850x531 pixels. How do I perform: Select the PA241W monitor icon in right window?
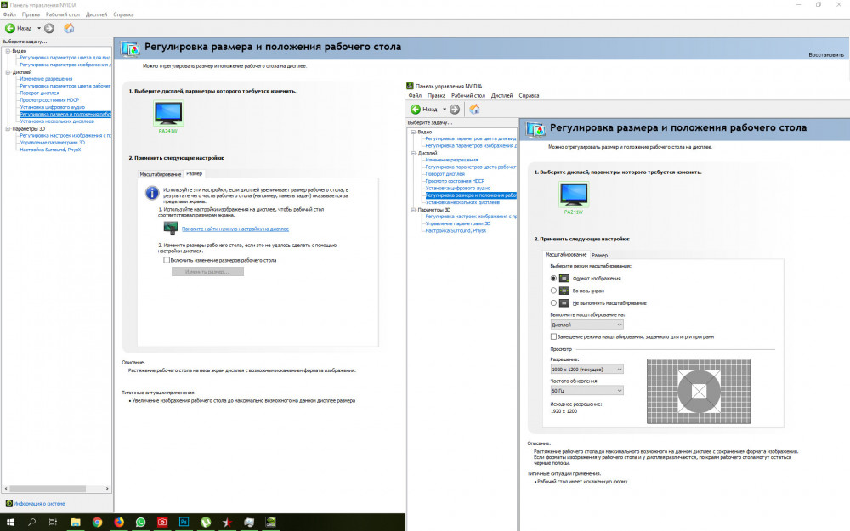574,194
